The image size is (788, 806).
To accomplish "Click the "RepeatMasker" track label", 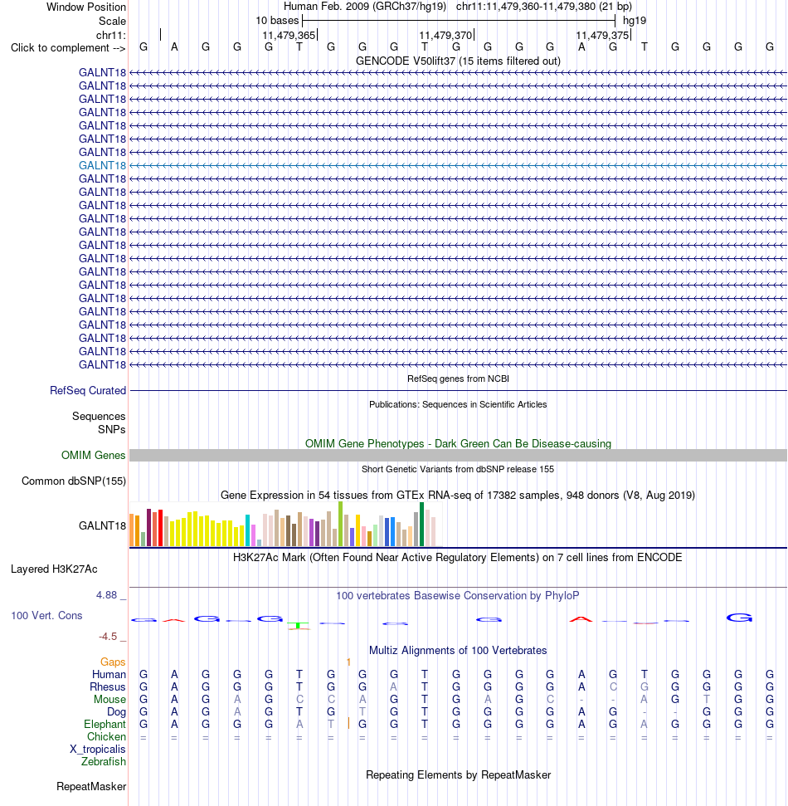I will [x=91, y=787].
